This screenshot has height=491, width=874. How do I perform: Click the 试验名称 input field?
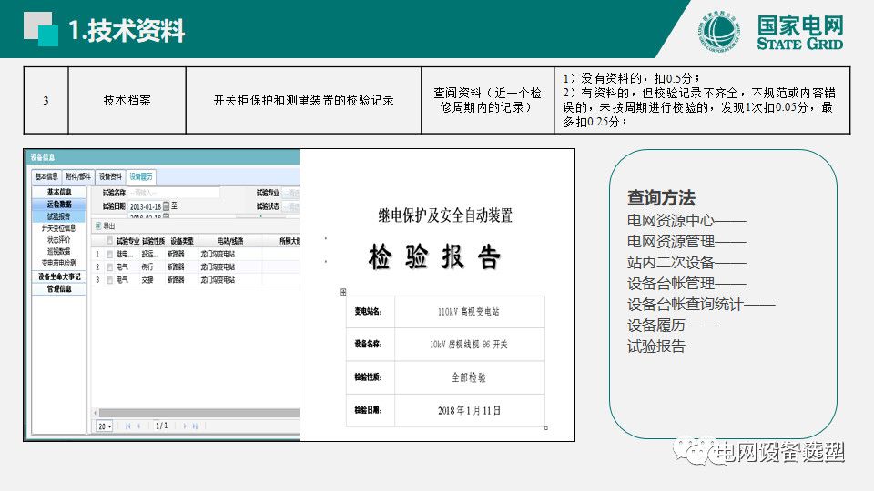pos(173,193)
